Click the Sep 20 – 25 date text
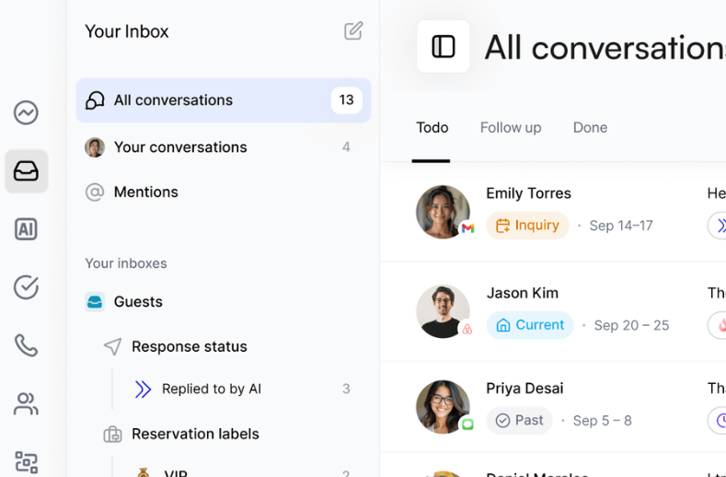 [631, 325]
